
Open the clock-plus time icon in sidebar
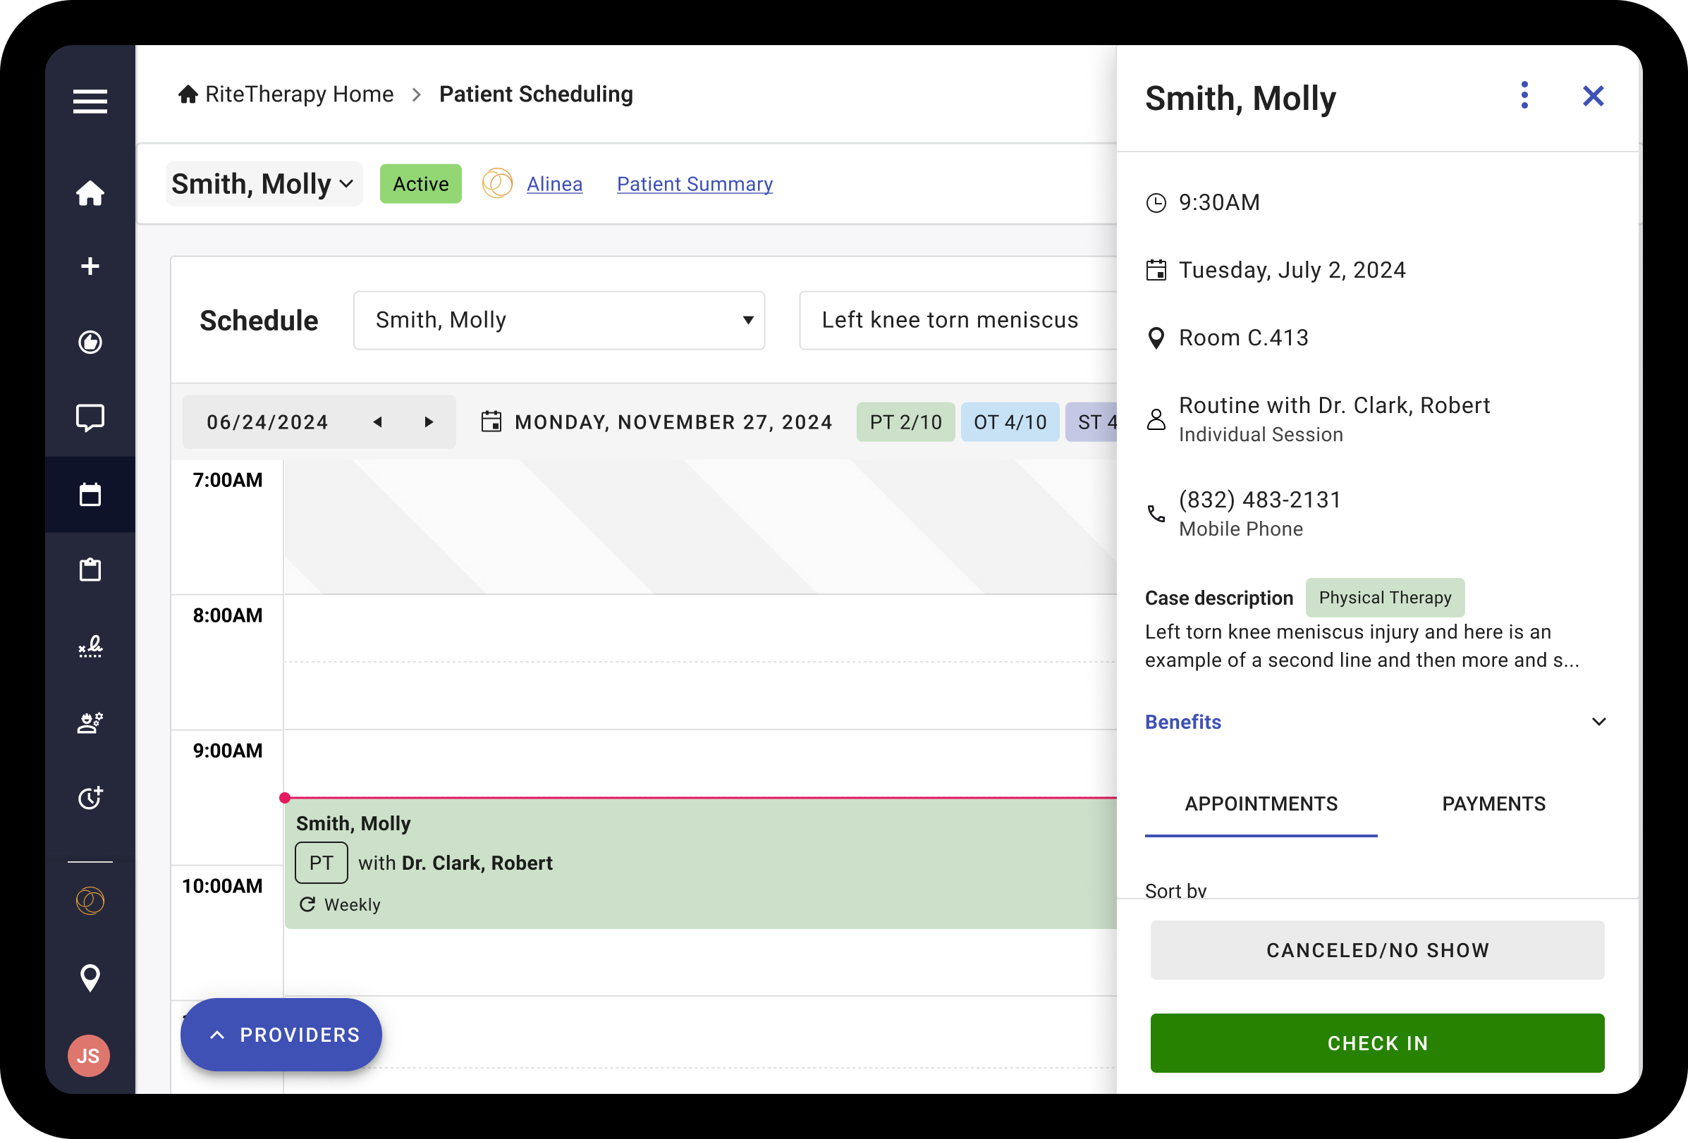[90, 798]
